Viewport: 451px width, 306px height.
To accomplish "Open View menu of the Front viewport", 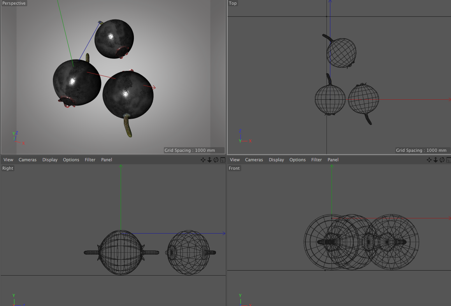I will [x=235, y=160].
